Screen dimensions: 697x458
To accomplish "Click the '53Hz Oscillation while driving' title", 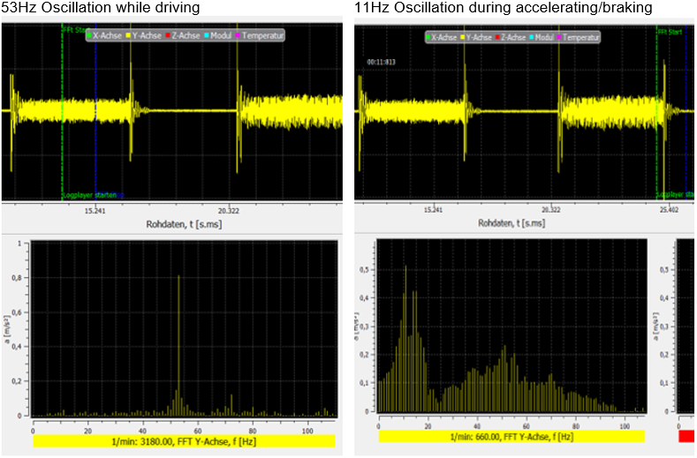I will click(101, 7).
